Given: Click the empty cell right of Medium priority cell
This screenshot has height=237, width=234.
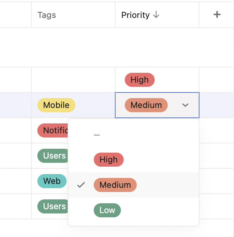Looking at the screenshot, I should (216, 105).
